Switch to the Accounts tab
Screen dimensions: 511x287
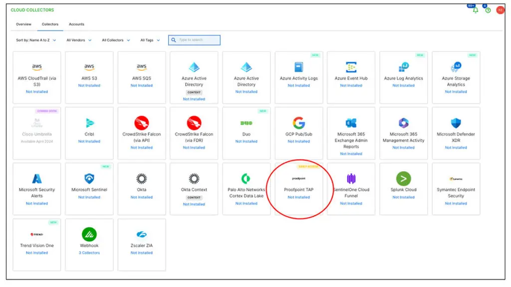76,24
